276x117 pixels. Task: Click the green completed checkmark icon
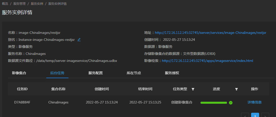click(231, 103)
